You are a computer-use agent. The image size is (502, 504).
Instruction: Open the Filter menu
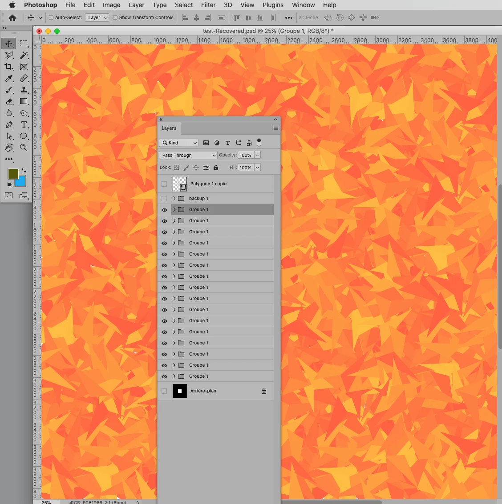point(208,5)
